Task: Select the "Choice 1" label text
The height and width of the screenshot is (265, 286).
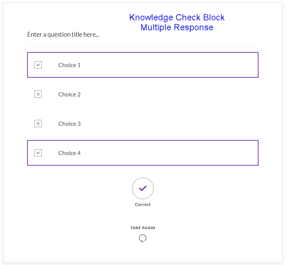Action: 70,65
